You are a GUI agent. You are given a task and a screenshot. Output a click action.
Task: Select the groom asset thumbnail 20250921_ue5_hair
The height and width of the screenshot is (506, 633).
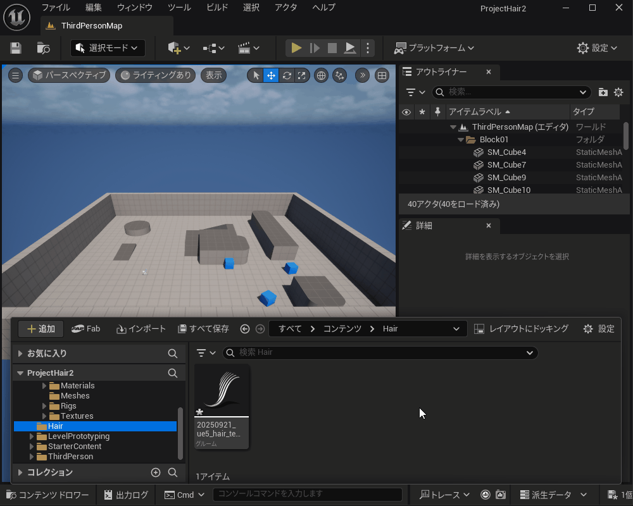[222, 405]
